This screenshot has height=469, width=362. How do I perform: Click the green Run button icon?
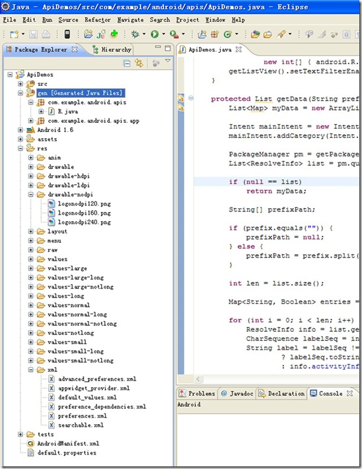point(155,34)
